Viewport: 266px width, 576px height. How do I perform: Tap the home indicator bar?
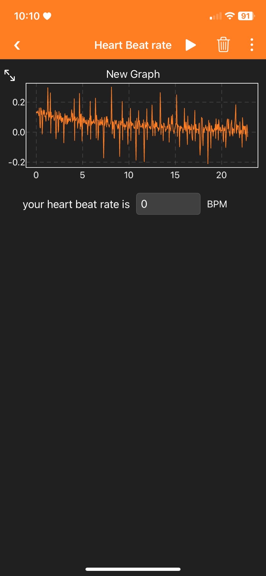(x=133, y=569)
